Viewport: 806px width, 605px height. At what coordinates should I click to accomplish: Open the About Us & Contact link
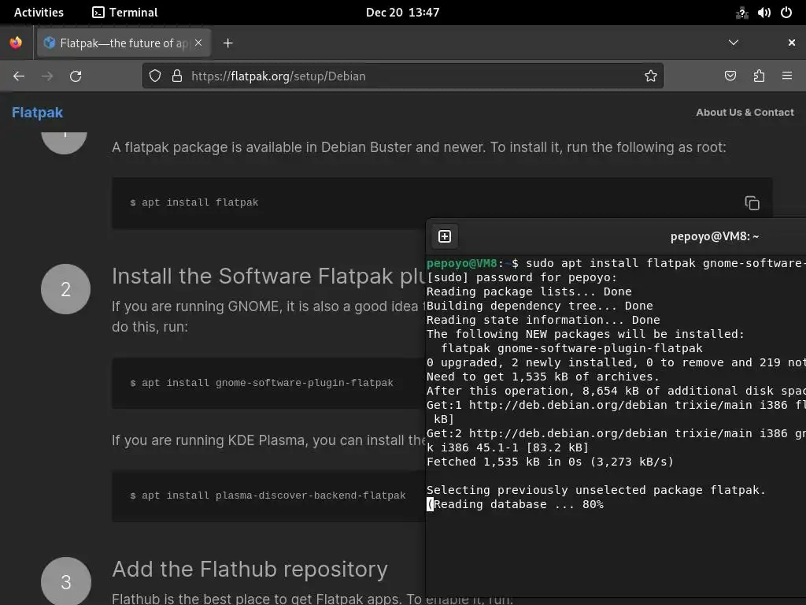(745, 113)
